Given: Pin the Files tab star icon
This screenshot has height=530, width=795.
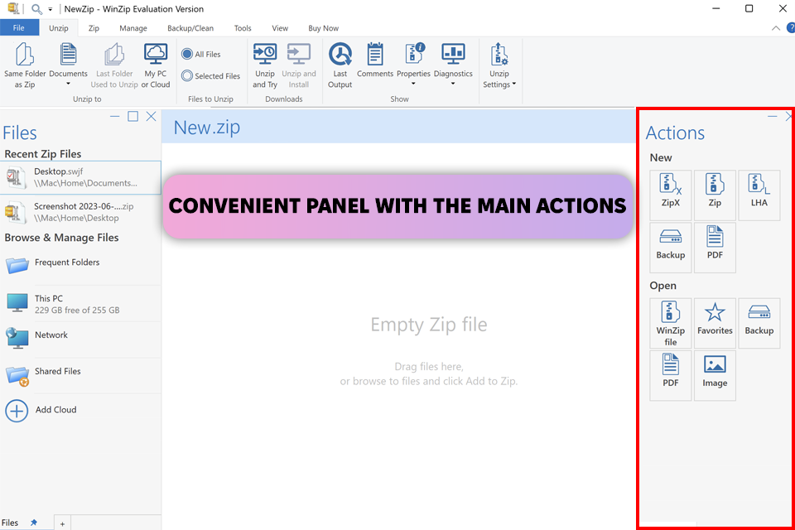Looking at the screenshot, I should pyautogui.click(x=34, y=523).
